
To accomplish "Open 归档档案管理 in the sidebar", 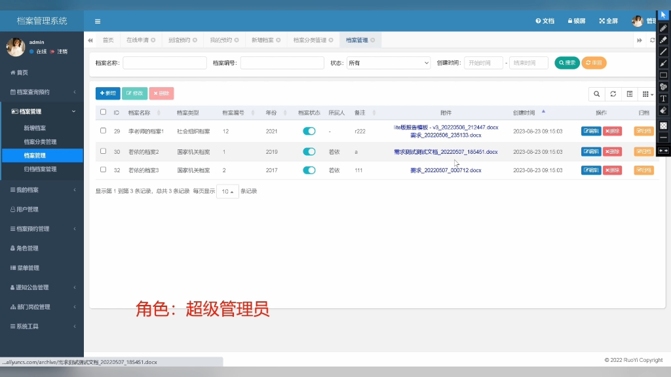I will 40,170.
